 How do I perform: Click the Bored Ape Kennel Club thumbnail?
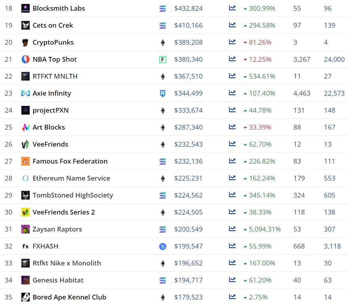(x=25, y=297)
